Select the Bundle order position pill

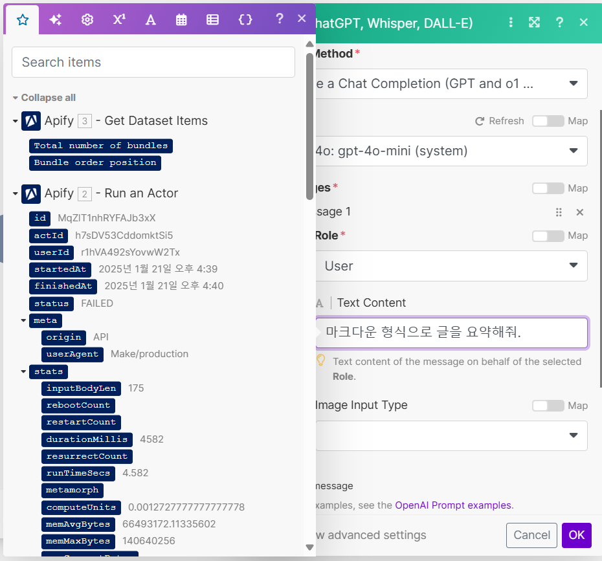click(95, 162)
